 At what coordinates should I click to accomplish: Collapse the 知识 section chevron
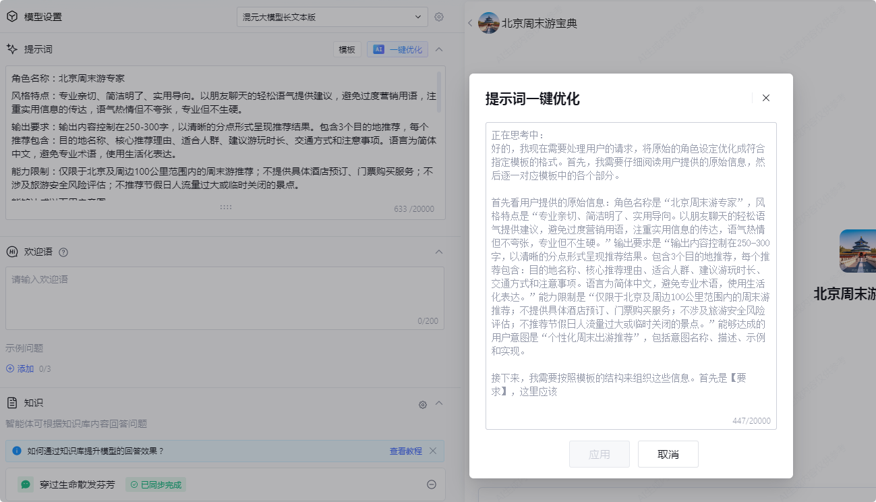pos(439,403)
